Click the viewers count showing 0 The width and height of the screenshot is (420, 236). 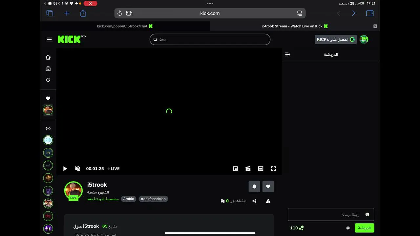point(233,201)
